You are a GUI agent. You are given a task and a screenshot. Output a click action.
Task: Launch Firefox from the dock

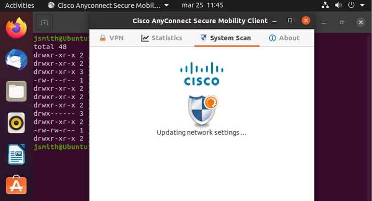[x=16, y=28]
